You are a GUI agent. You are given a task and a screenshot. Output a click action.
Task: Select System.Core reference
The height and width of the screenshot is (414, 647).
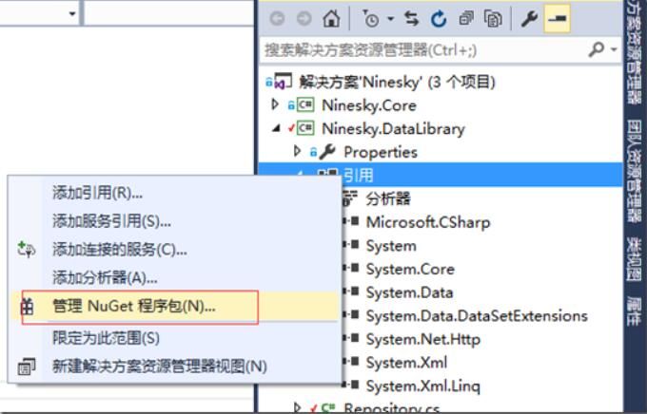[x=410, y=269]
